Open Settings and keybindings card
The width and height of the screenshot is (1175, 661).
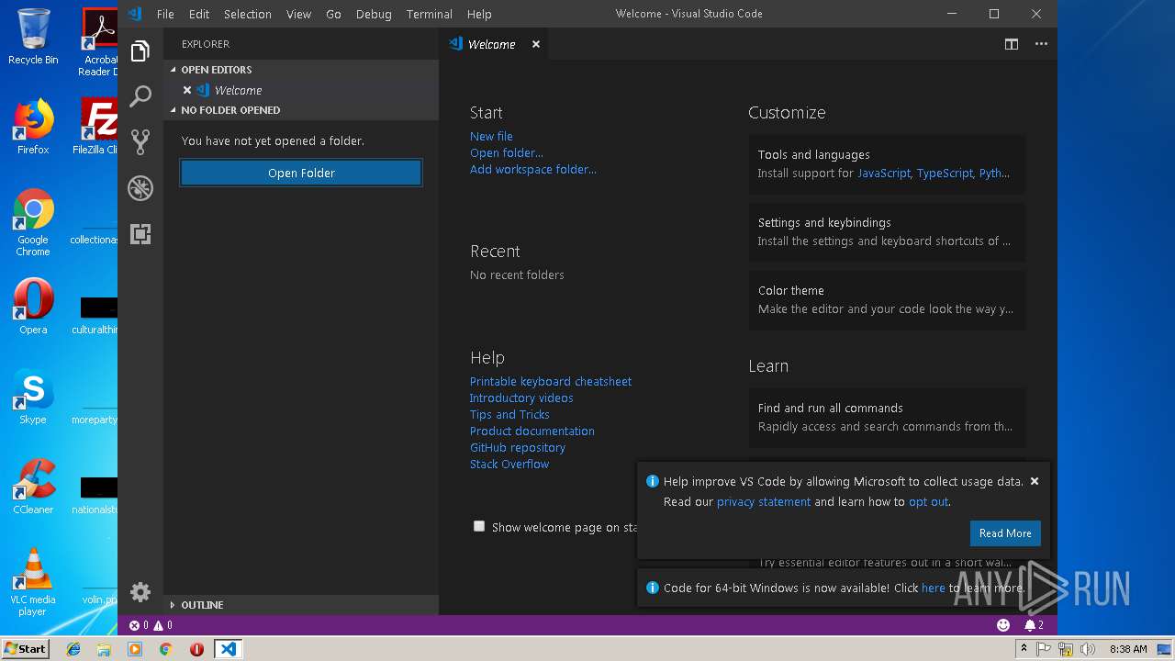click(x=887, y=231)
